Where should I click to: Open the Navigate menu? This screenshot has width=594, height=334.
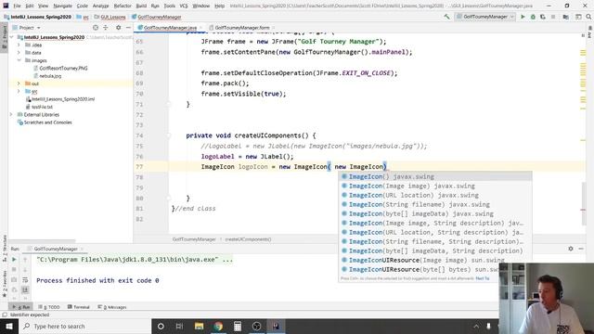pyautogui.click(x=62, y=6)
